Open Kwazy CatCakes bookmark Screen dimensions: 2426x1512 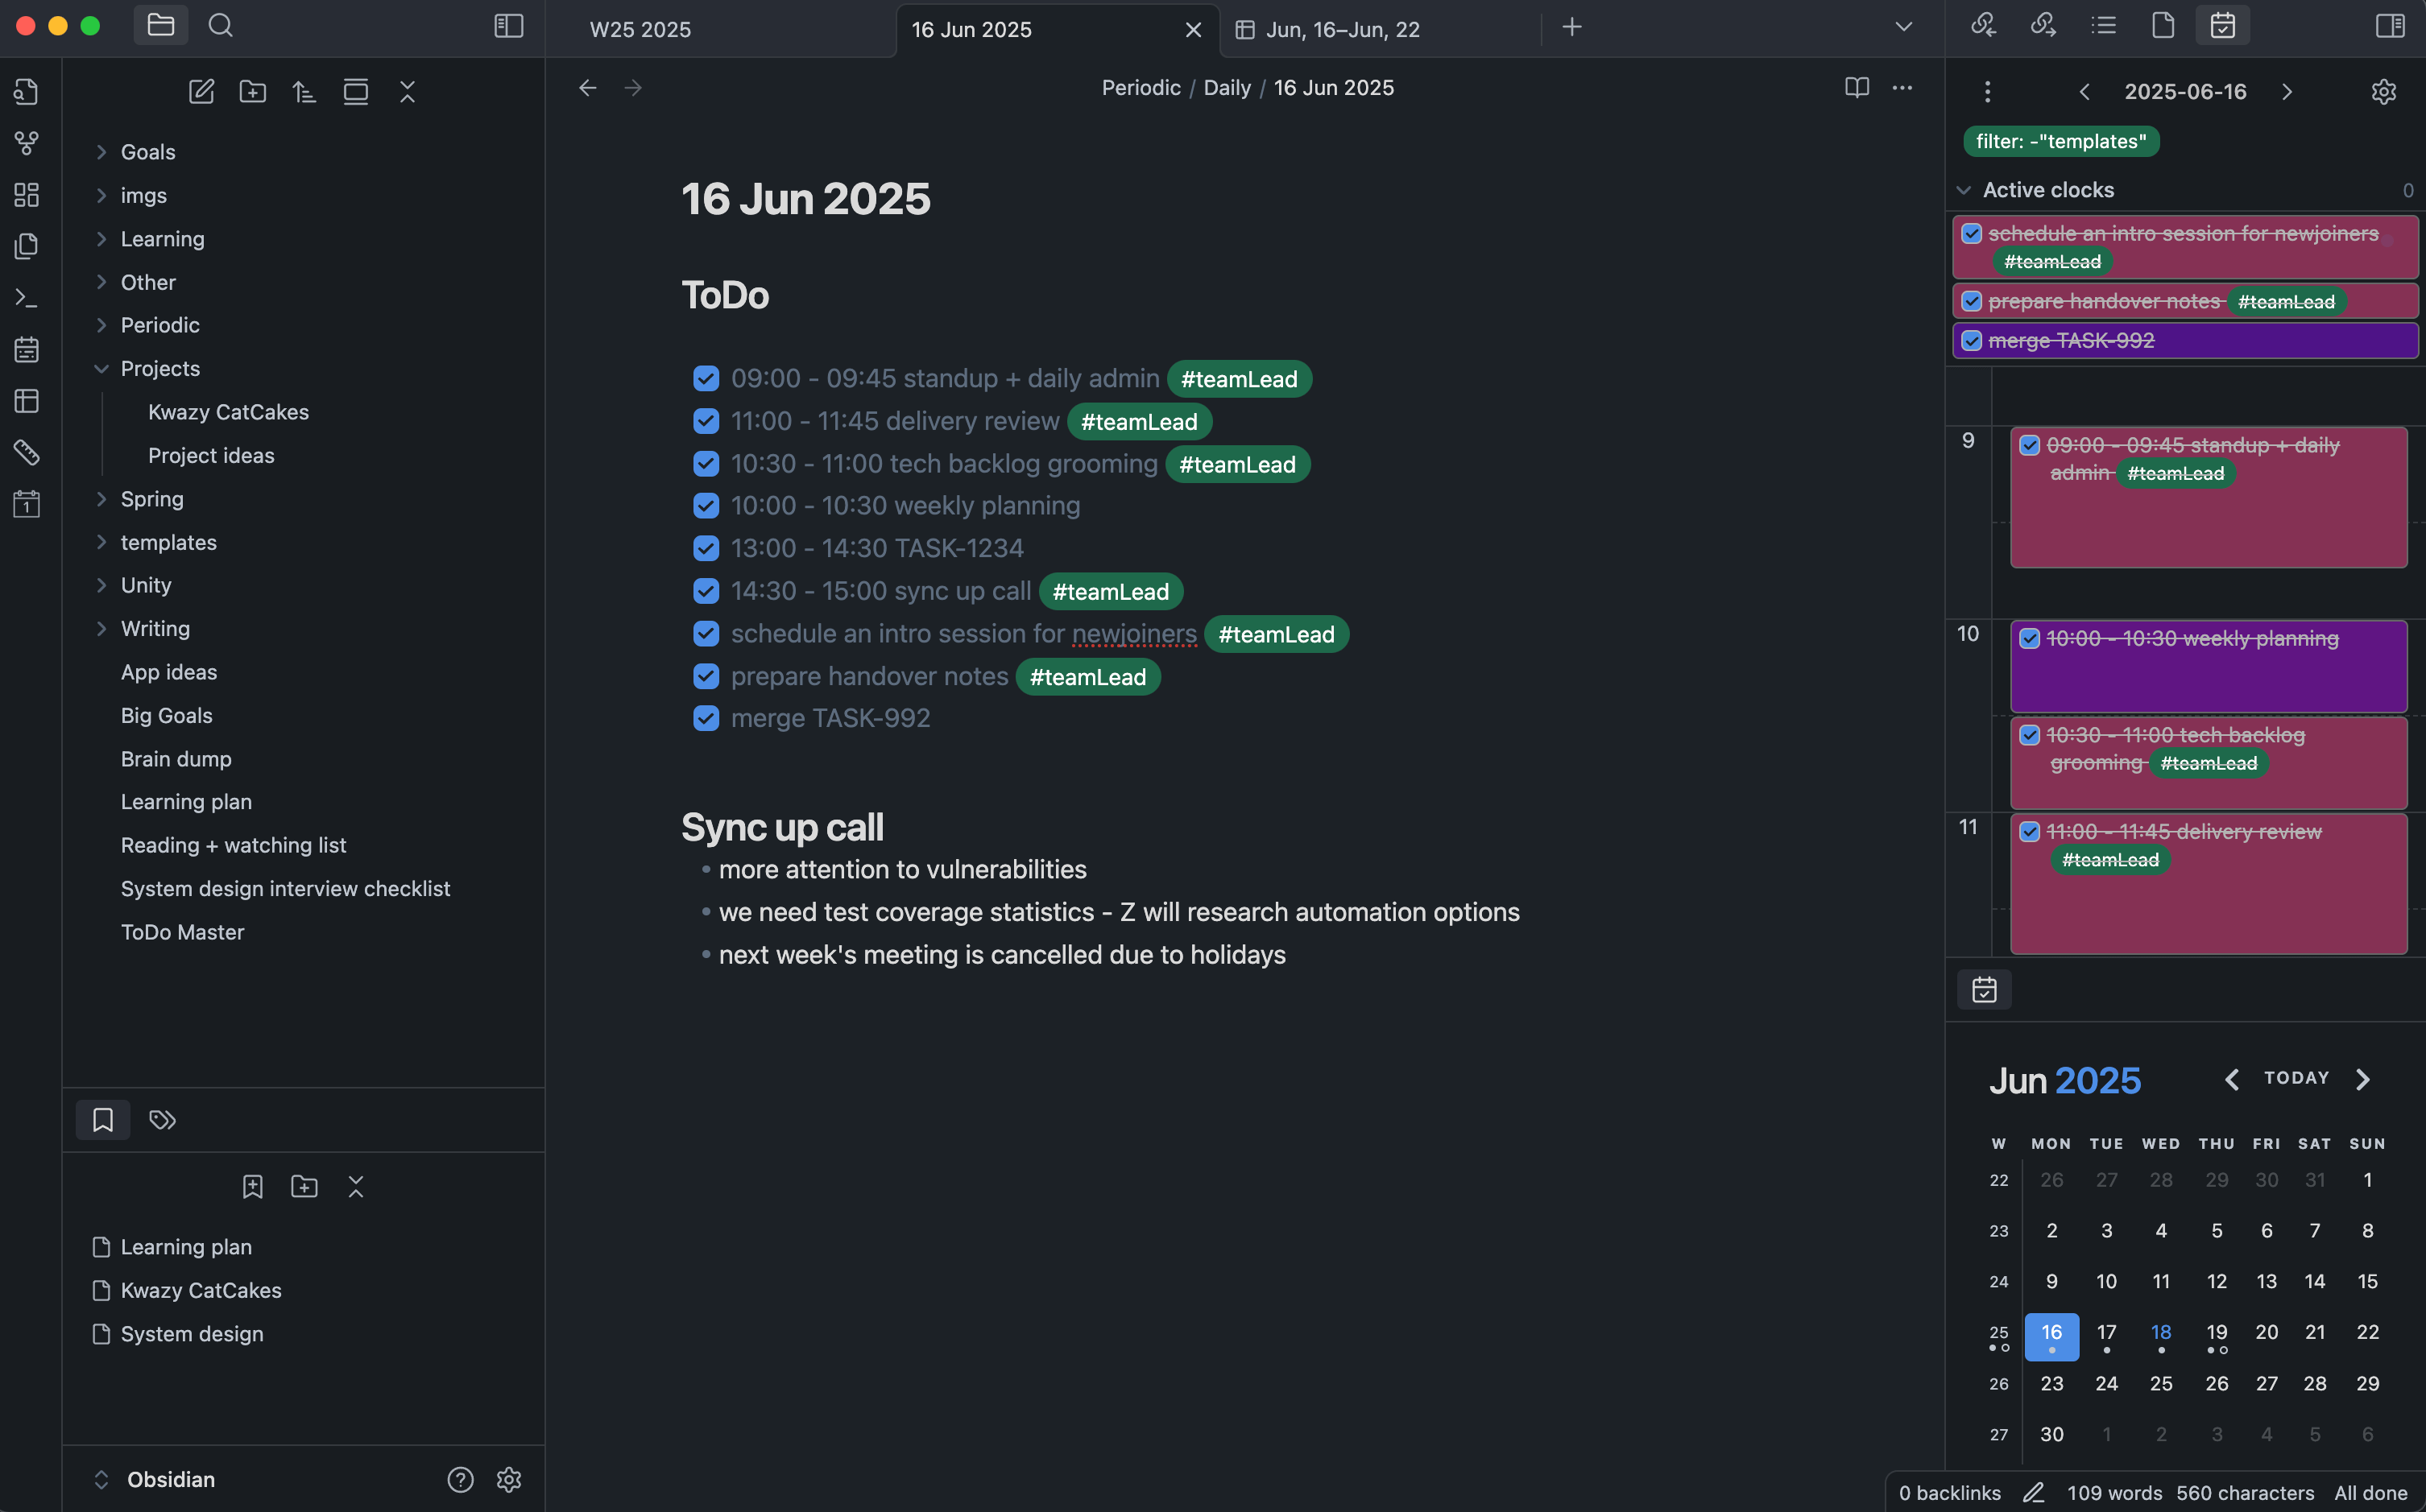[x=201, y=1291]
